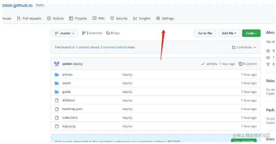Open deploy commit message for 404.html row
Image resolution: width=276 pixels, height=144 pixels.
tap(127, 100)
